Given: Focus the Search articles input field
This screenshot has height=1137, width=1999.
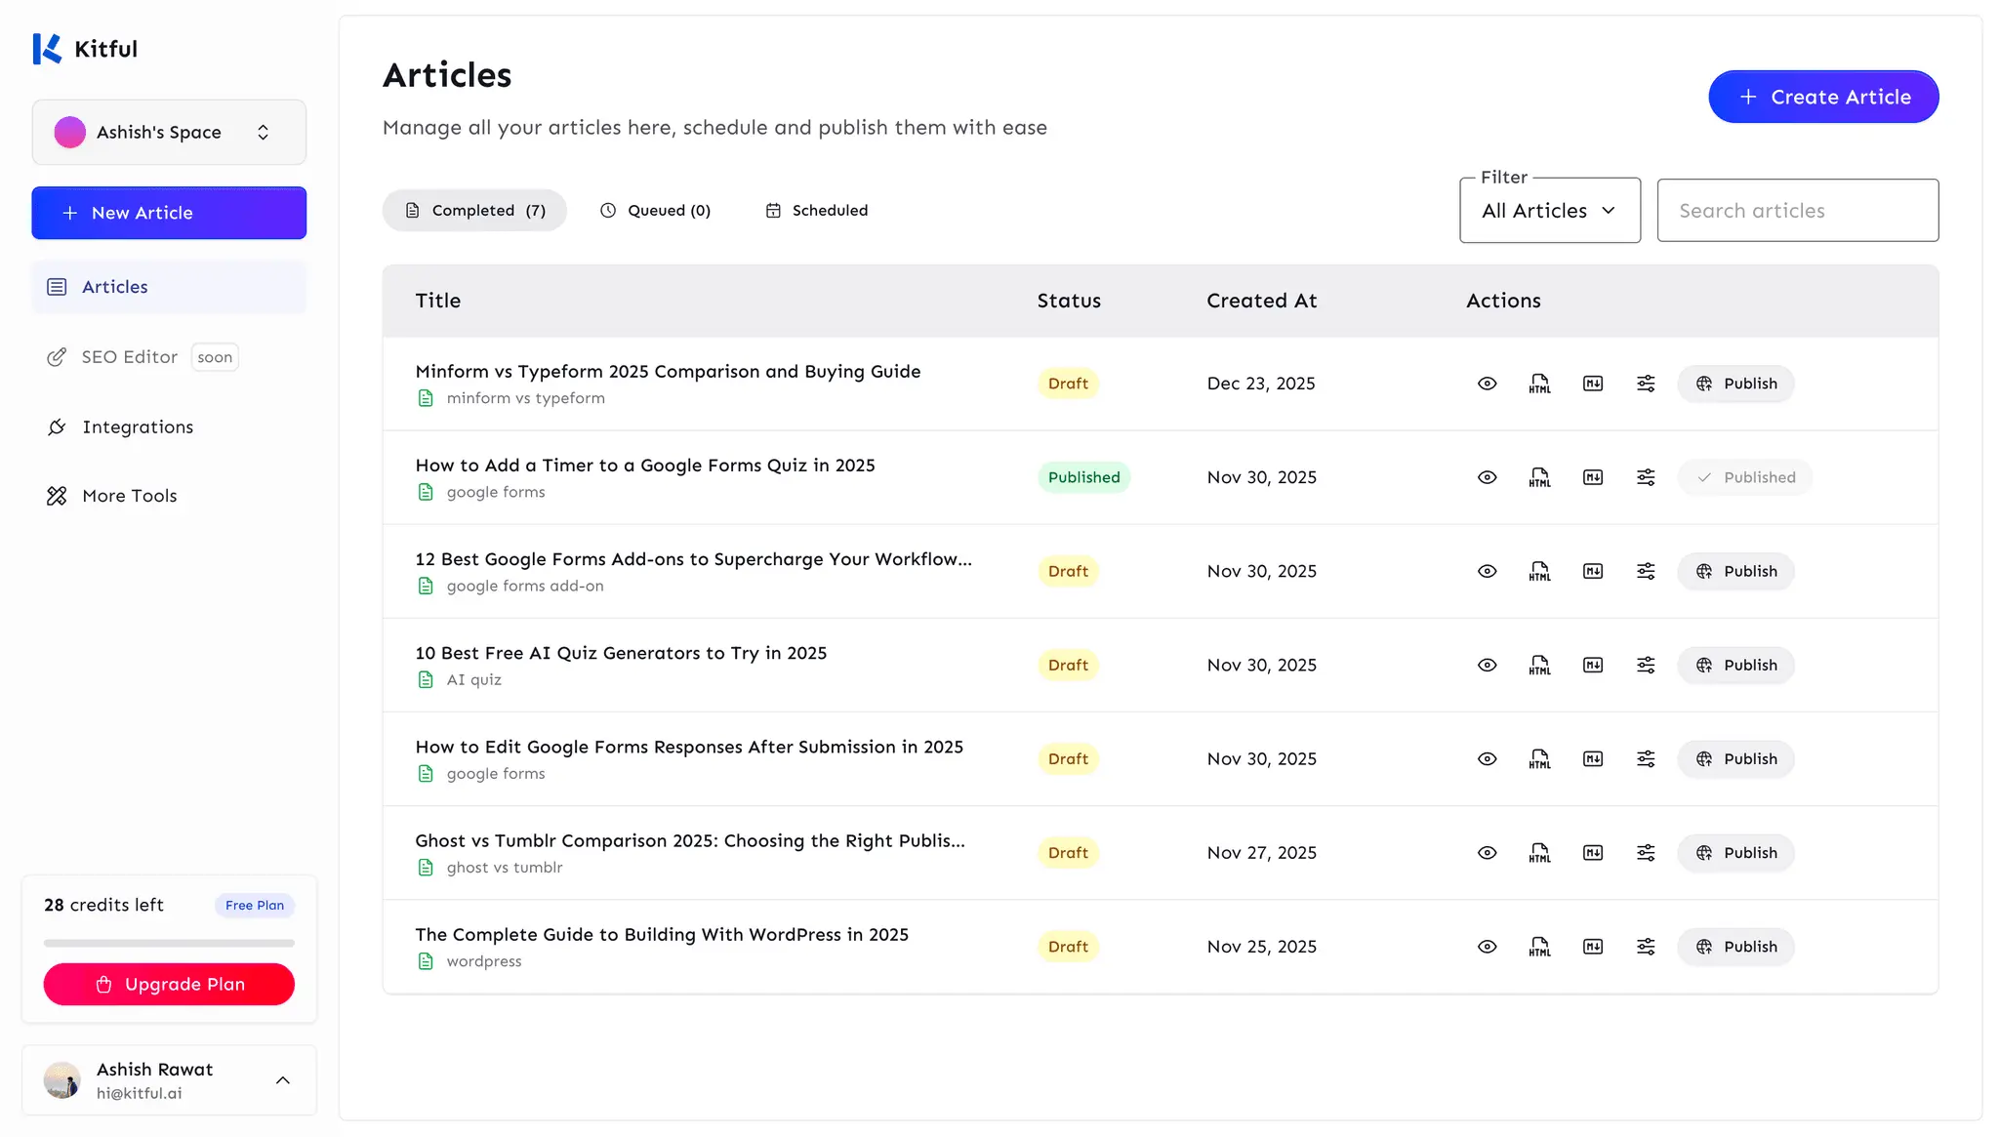Looking at the screenshot, I should pos(1798,211).
